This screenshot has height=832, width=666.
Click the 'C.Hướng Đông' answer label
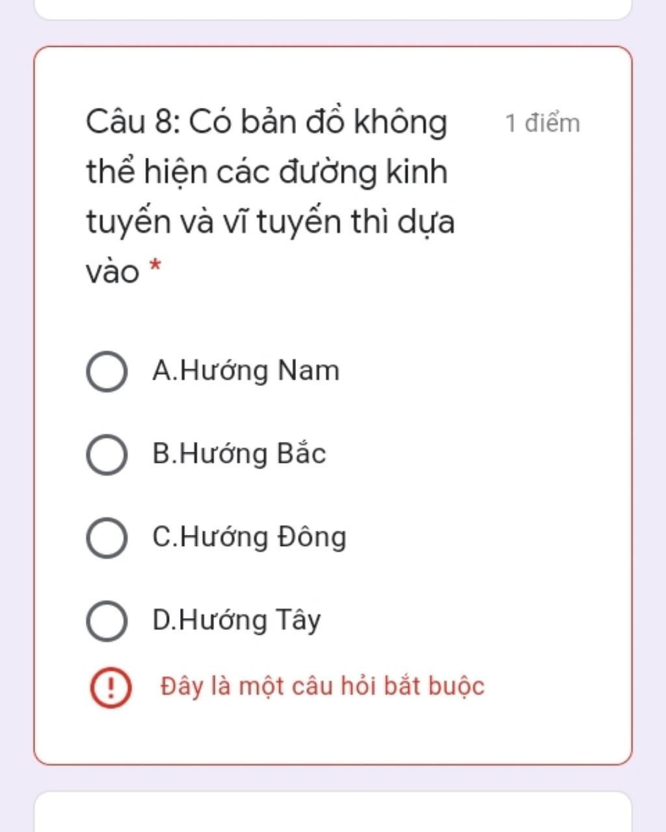pyautogui.click(x=249, y=537)
